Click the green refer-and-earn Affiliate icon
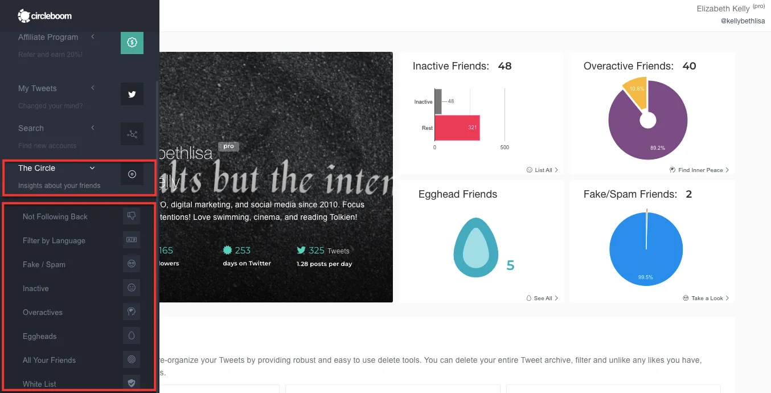Image resolution: width=771 pixels, height=393 pixels. pos(132,43)
